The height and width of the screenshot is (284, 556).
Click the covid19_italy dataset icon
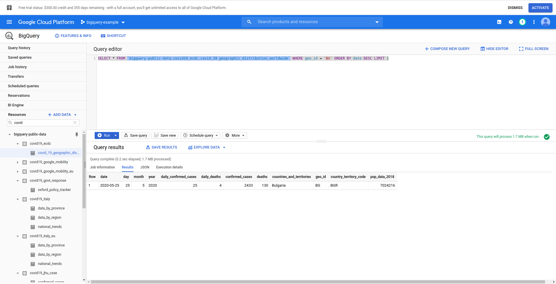[25, 199]
